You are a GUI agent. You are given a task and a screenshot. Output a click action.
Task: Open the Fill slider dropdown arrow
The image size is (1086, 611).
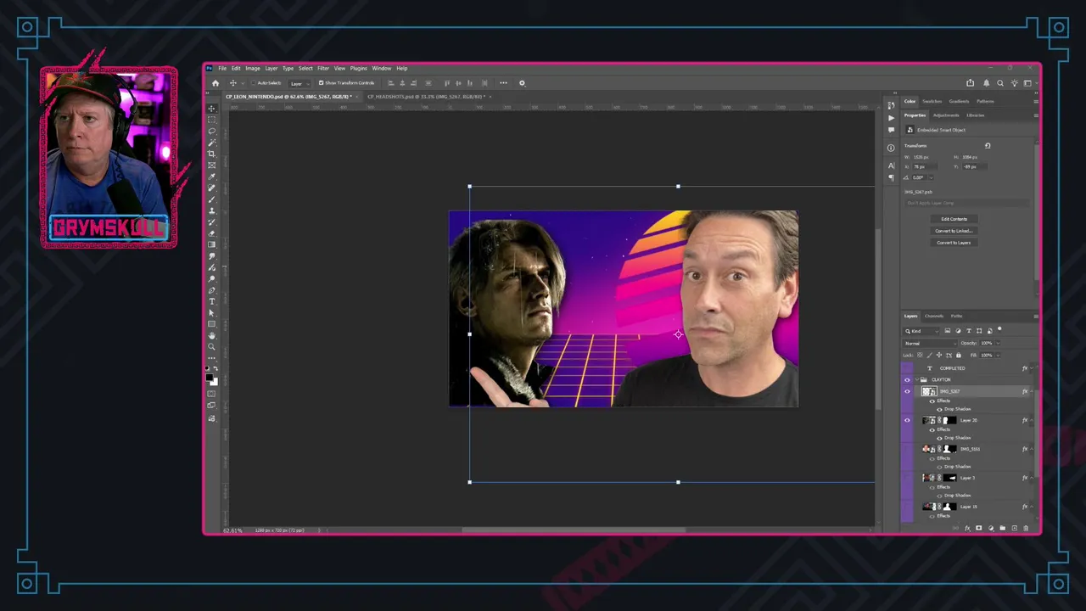point(998,356)
